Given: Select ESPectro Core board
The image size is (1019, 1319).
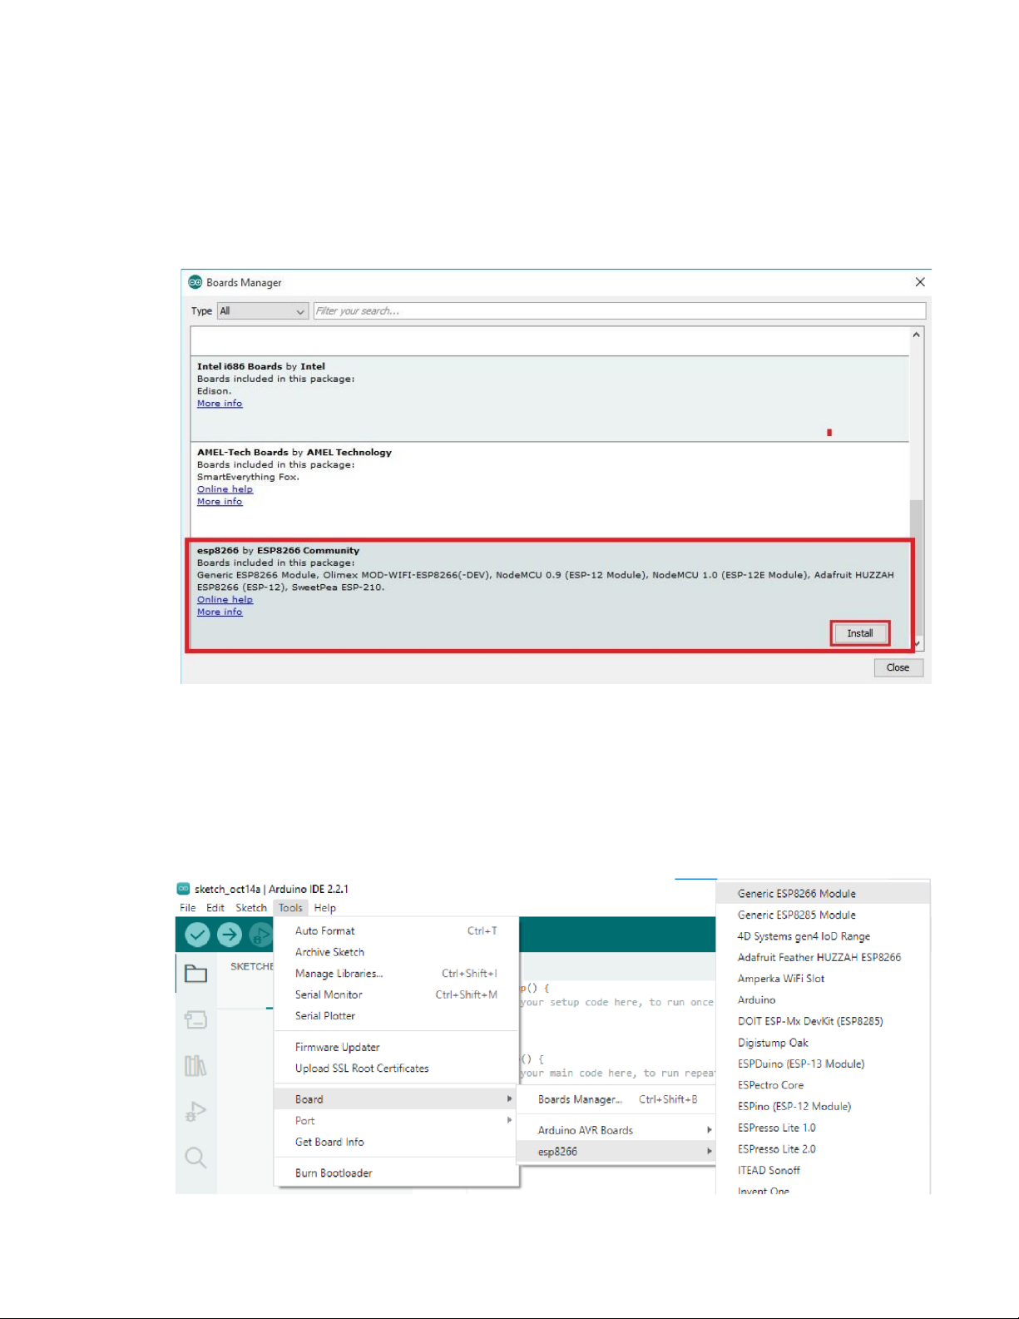Looking at the screenshot, I should point(823,1085).
